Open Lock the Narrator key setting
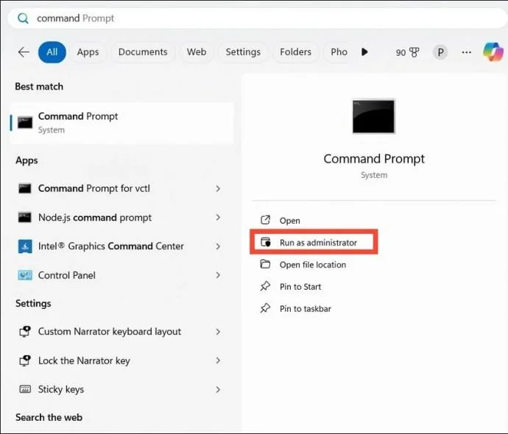Viewport: 508px width, 434px height. tap(121, 360)
